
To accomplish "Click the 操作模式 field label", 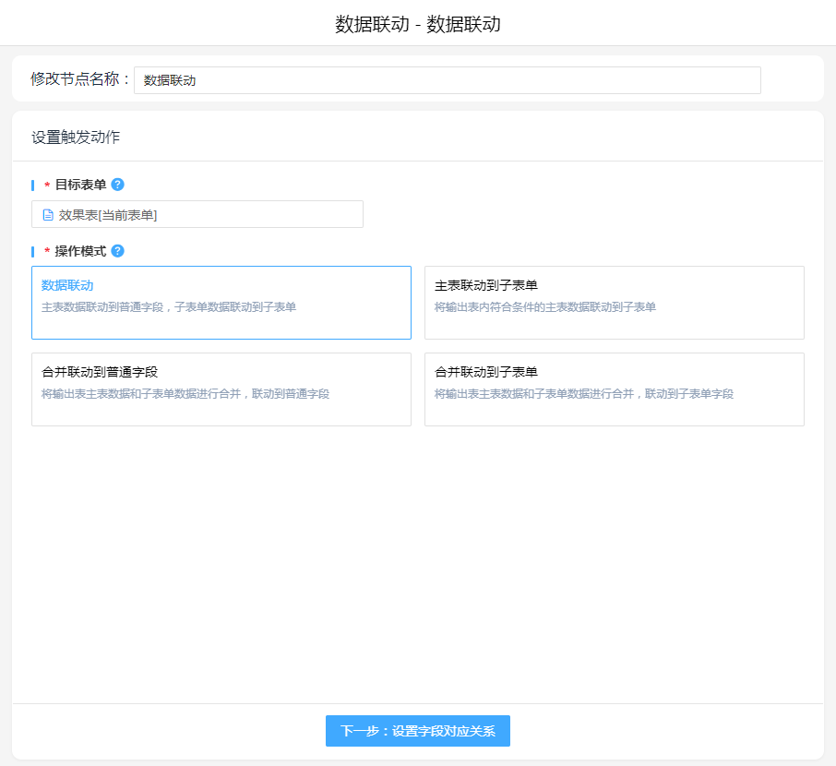I will point(80,251).
